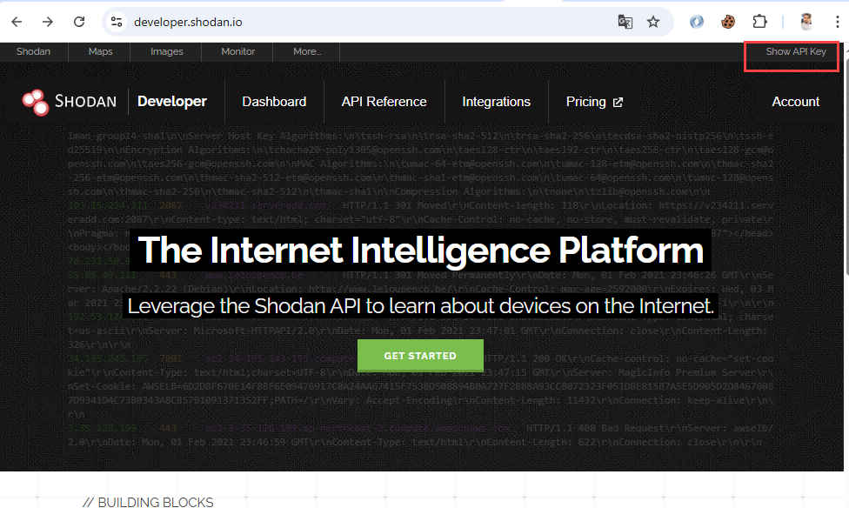The width and height of the screenshot is (849, 508).
Task: Open Maps in the top bar
Action: [100, 51]
